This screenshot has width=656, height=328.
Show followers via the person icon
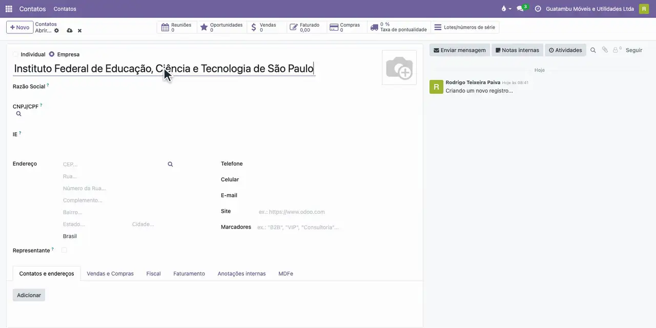[617, 50]
